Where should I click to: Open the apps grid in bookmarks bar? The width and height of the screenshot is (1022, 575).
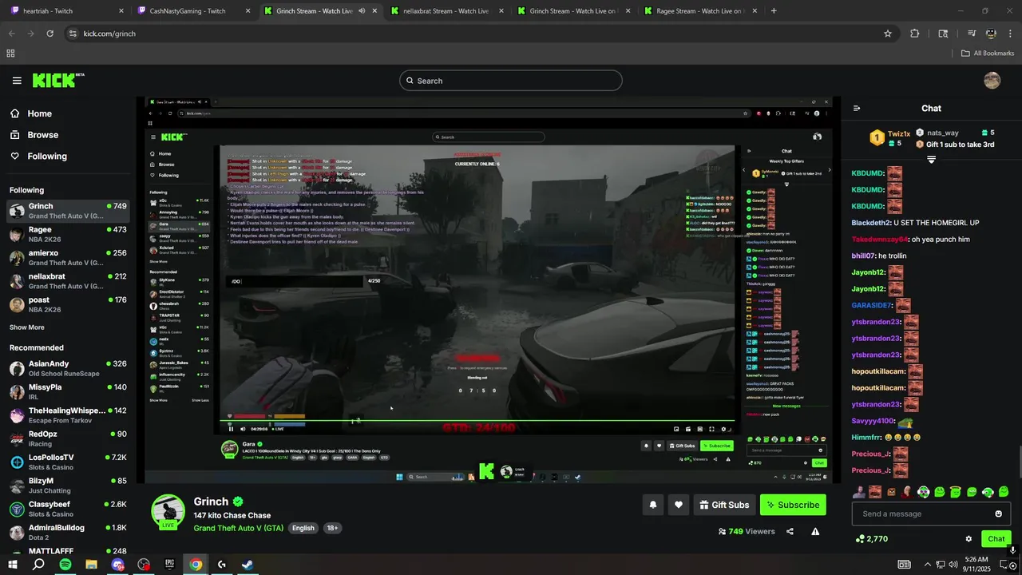point(10,54)
